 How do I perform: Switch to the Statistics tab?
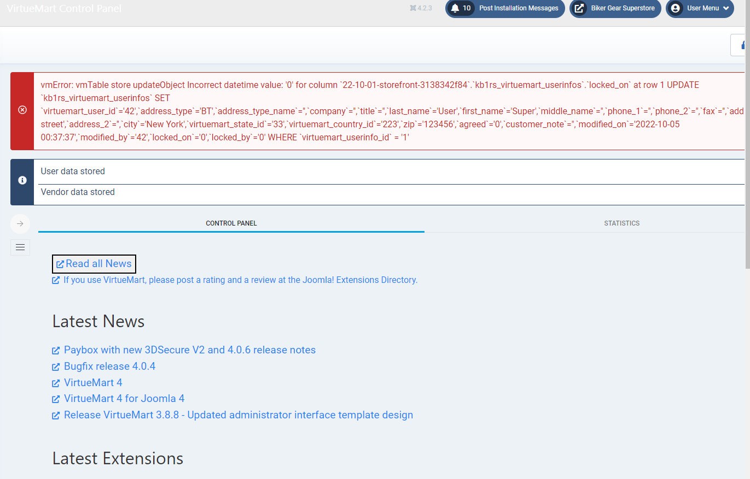click(x=621, y=223)
